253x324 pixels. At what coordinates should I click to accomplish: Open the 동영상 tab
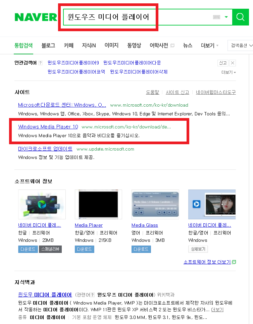pos(134,45)
